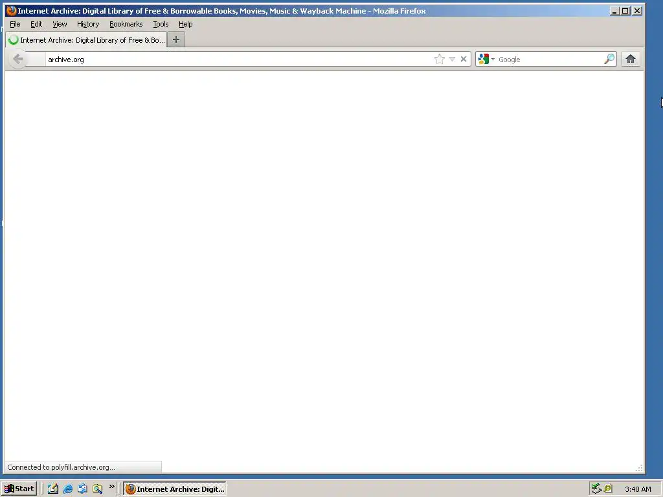This screenshot has width=663, height=497.
Task: Launch Internet Explorer from the Quick Launch bar
Action: pos(67,489)
